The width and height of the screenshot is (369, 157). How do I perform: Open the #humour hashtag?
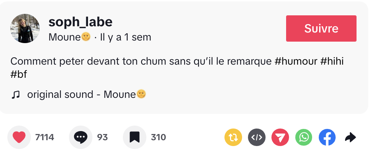click(x=296, y=61)
